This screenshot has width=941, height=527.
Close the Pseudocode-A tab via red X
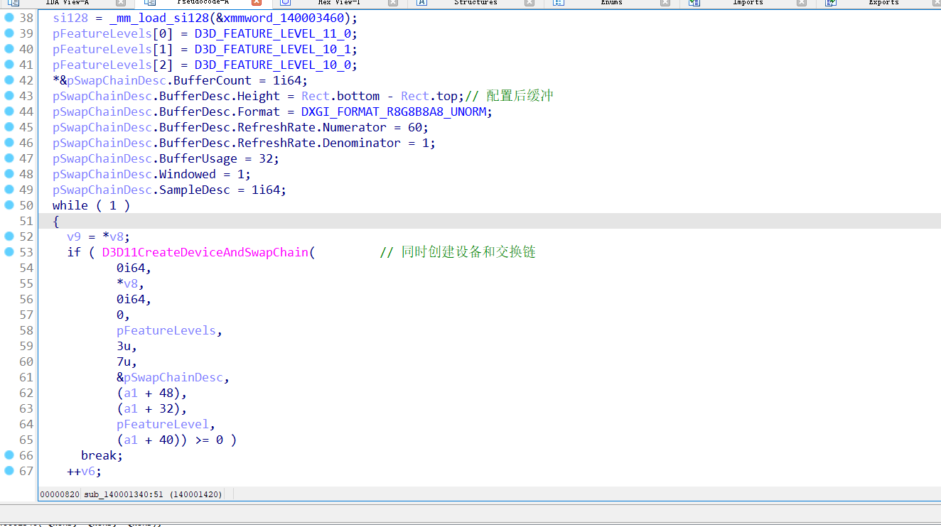(257, 3)
